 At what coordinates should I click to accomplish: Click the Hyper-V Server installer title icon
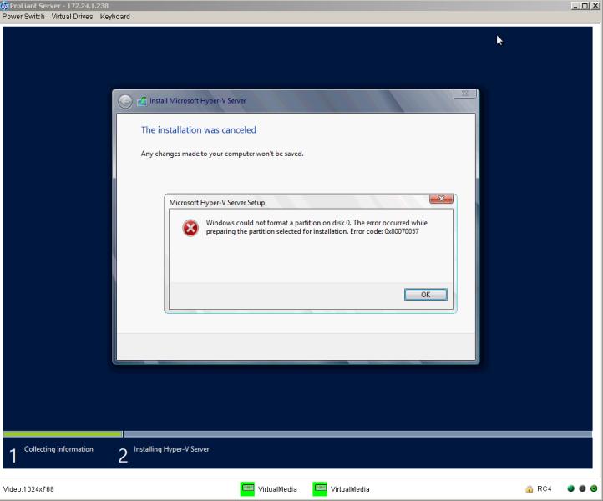[141, 101]
